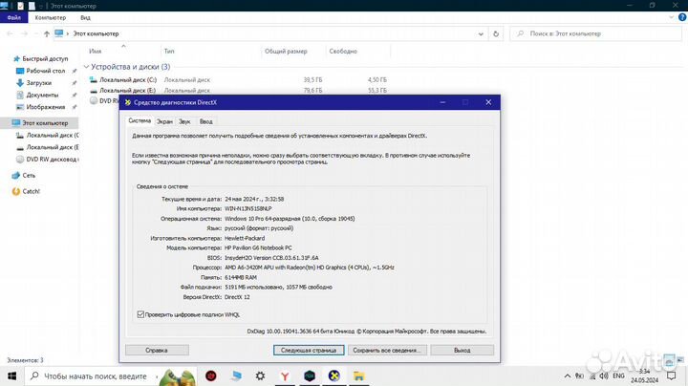688x386 pixels.
Task: Open the quick access toolbar dropdown arrow
Action: tap(41, 6)
